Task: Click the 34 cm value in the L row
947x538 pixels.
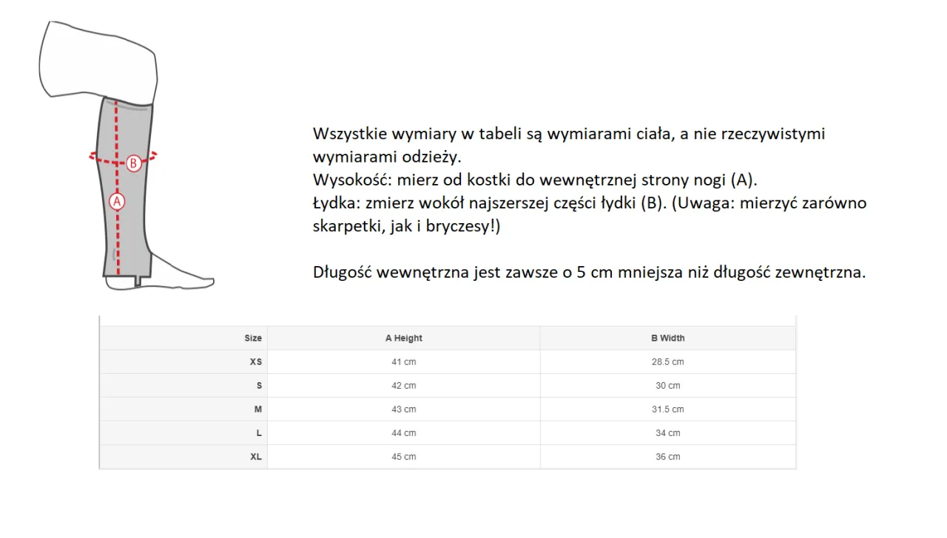Action: coord(667,432)
